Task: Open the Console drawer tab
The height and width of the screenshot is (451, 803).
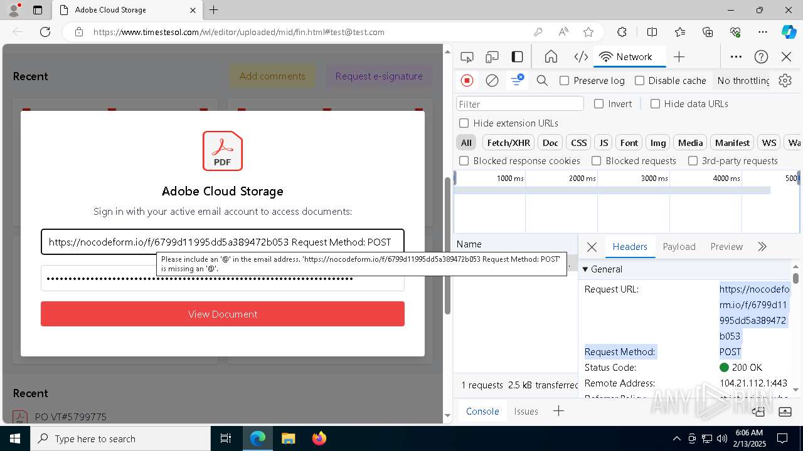Action: click(x=482, y=412)
